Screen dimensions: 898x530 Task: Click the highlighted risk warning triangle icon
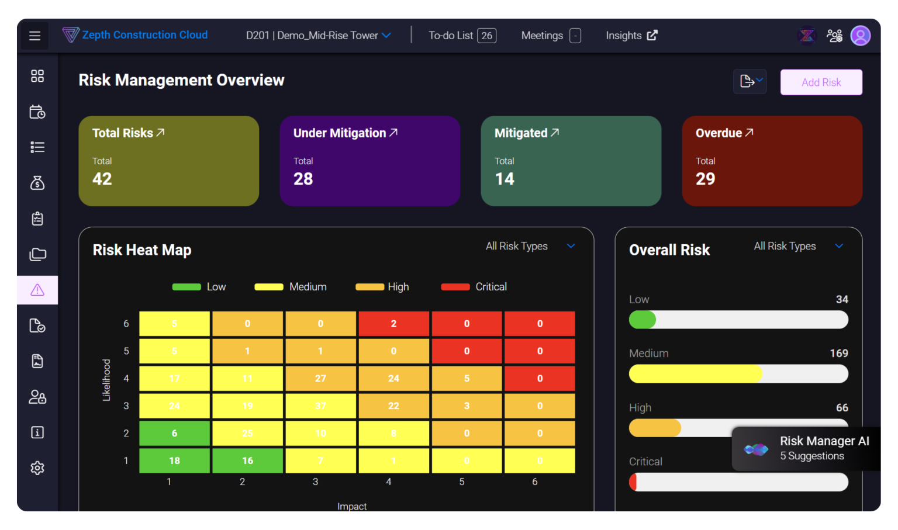pyautogui.click(x=37, y=289)
